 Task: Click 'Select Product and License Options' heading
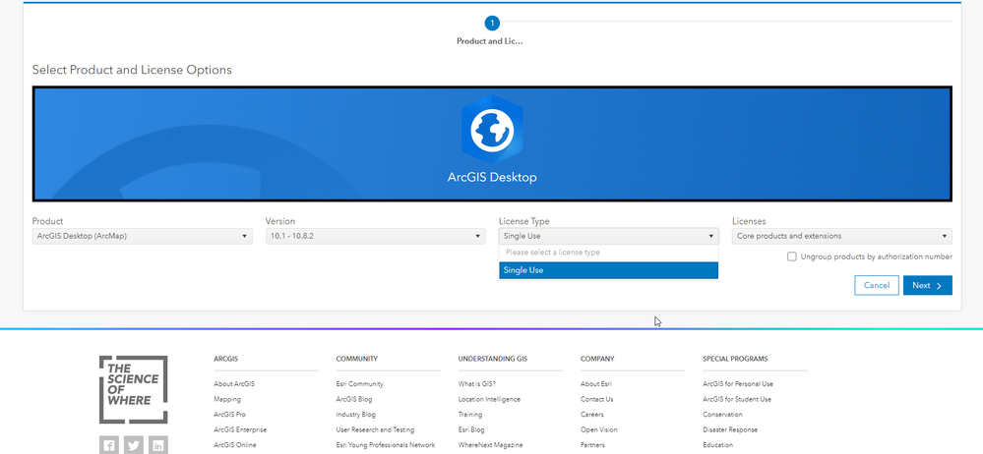(x=132, y=70)
